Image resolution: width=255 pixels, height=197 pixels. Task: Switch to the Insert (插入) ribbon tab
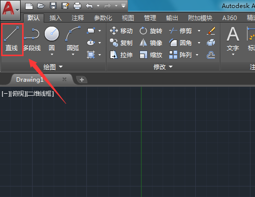pos(56,18)
